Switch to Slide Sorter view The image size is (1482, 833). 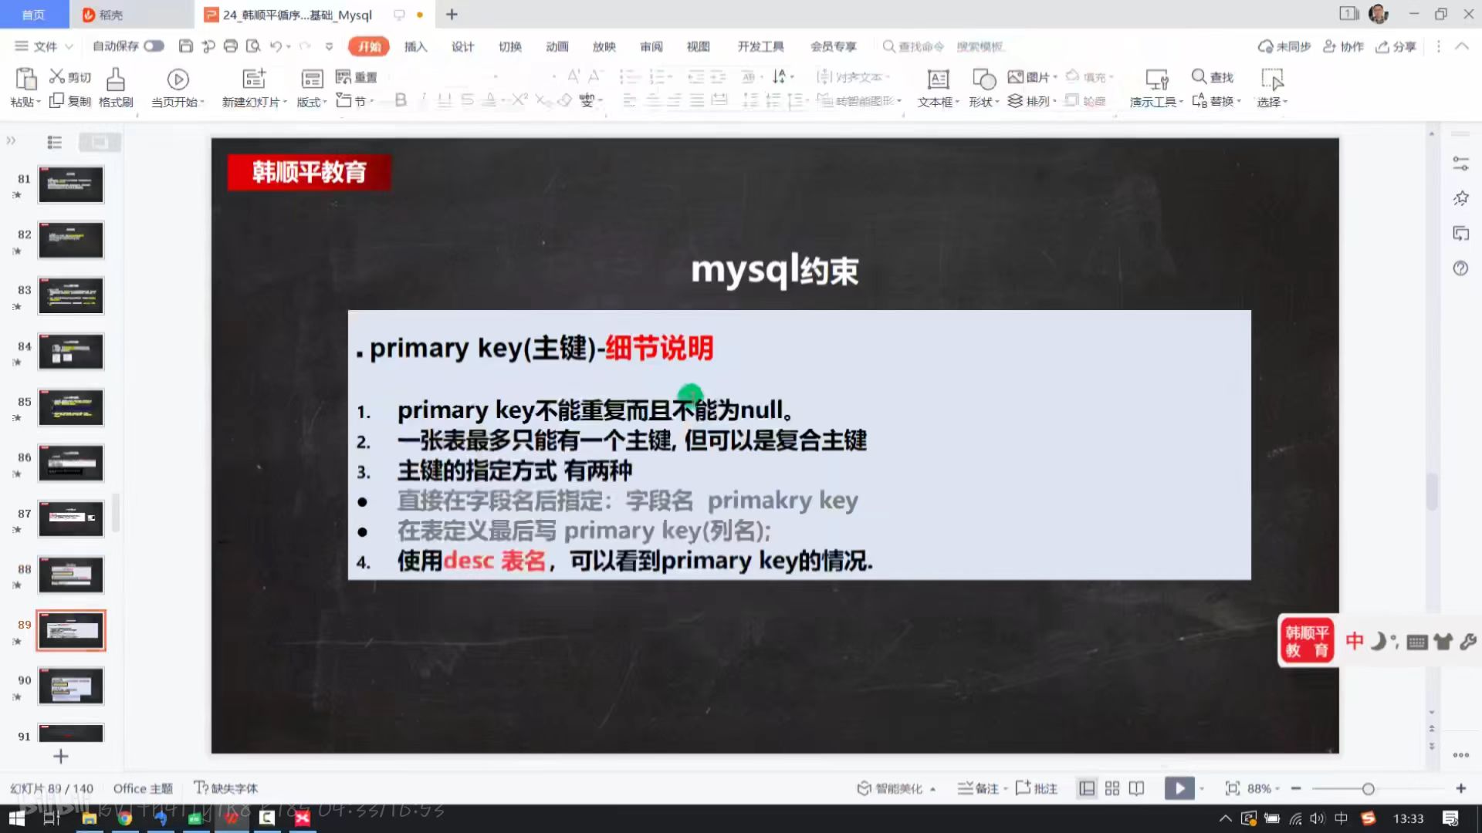pyautogui.click(x=1111, y=788)
